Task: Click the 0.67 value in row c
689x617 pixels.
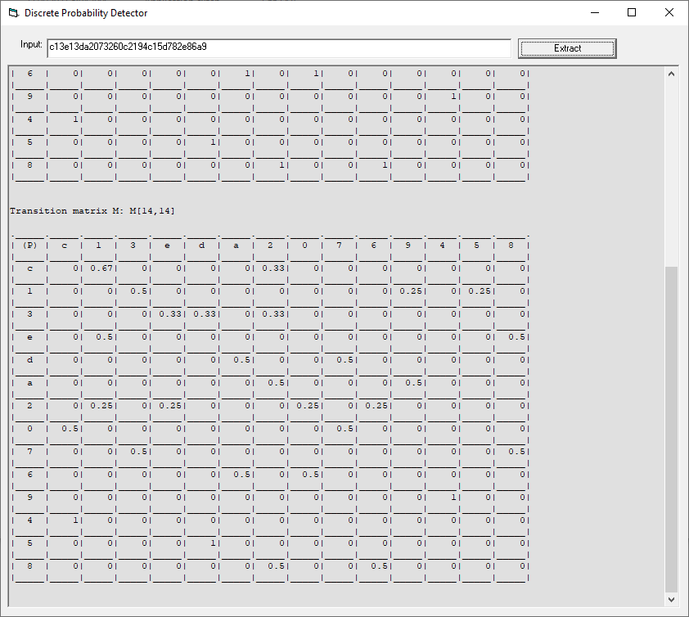Action: 101,268
